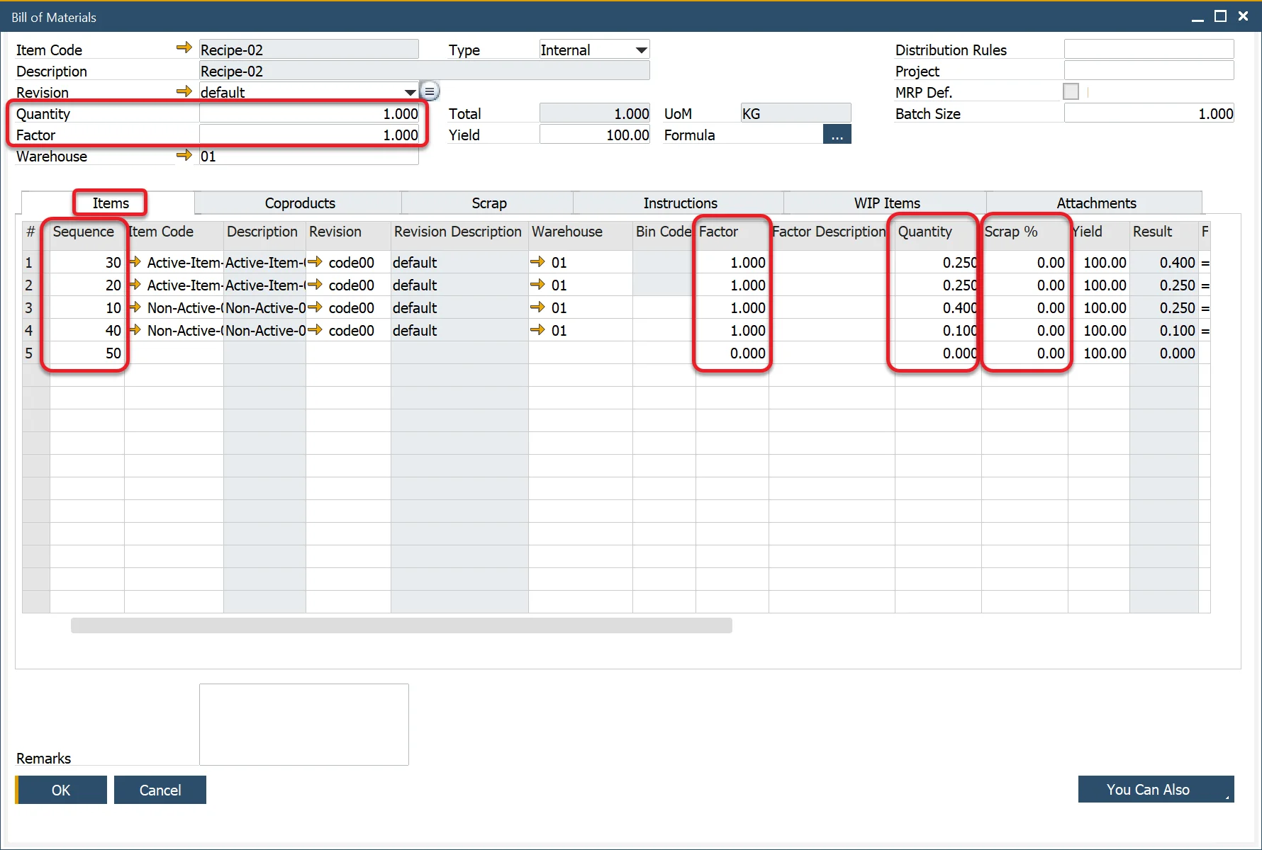Open the Formula ellipsis button
Image resolution: width=1262 pixels, height=850 pixels.
tap(837, 135)
